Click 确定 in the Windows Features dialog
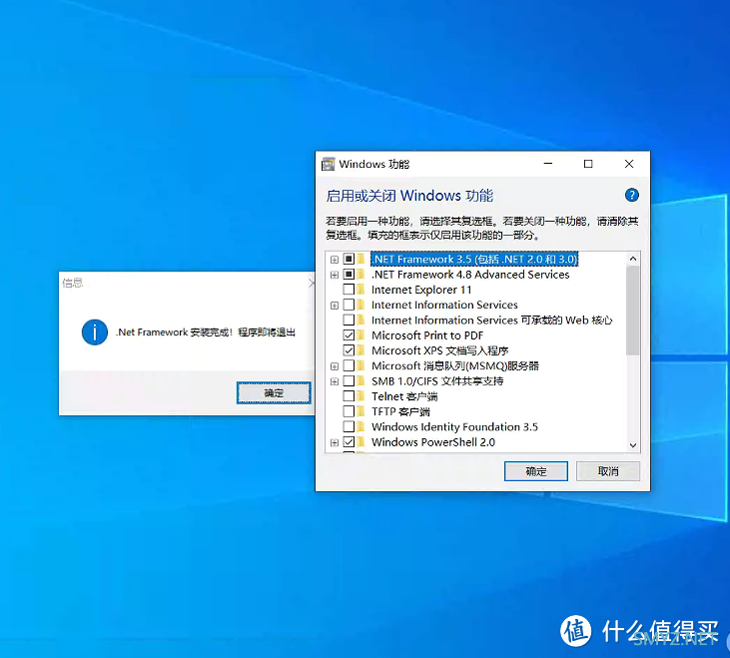Image resolution: width=730 pixels, height=658 pixels. click(x=536, y=471)
